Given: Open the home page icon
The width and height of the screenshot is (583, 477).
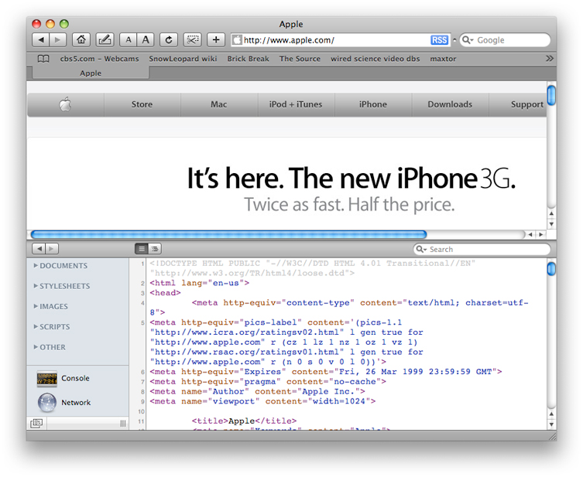Looking at the screenshot, I should point(81,39).
